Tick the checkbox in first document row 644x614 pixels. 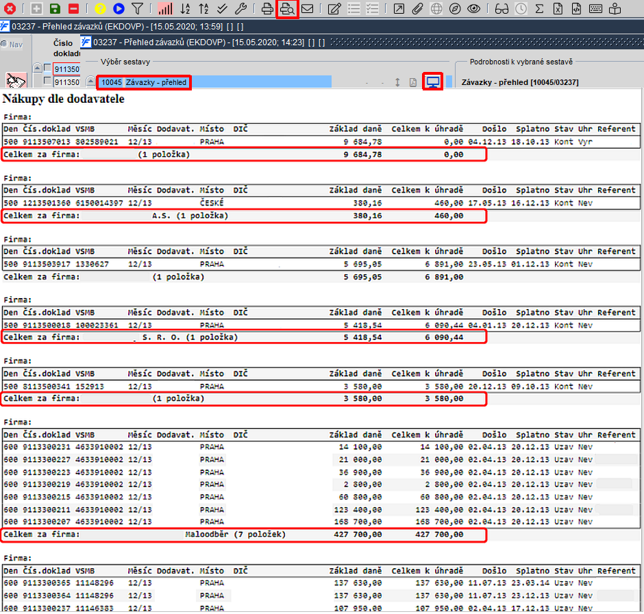click(x=48, y=68)
